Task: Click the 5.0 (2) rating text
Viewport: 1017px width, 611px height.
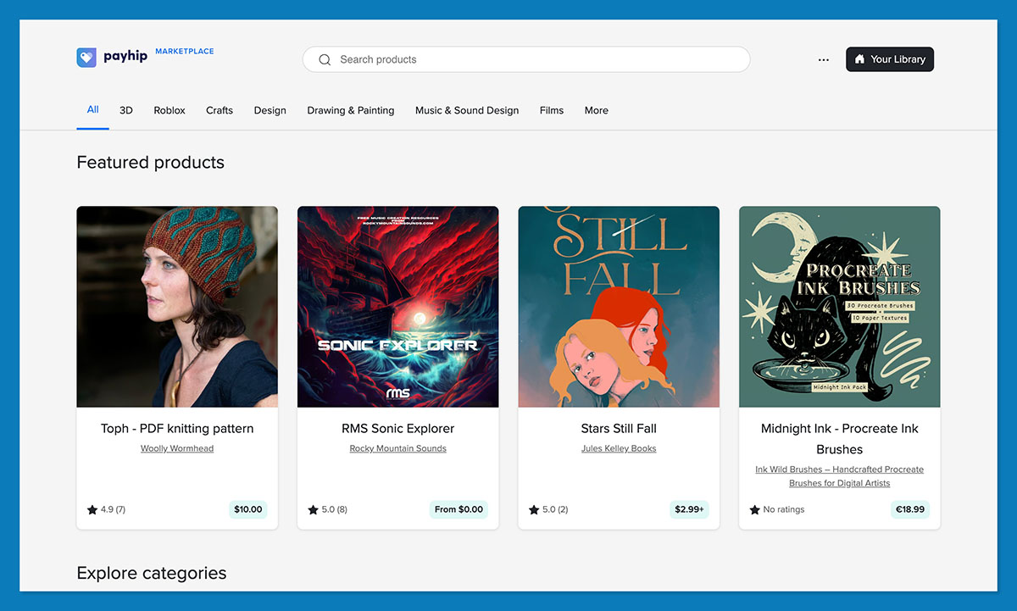Action: pyautogui.click(x=555, y=510)
